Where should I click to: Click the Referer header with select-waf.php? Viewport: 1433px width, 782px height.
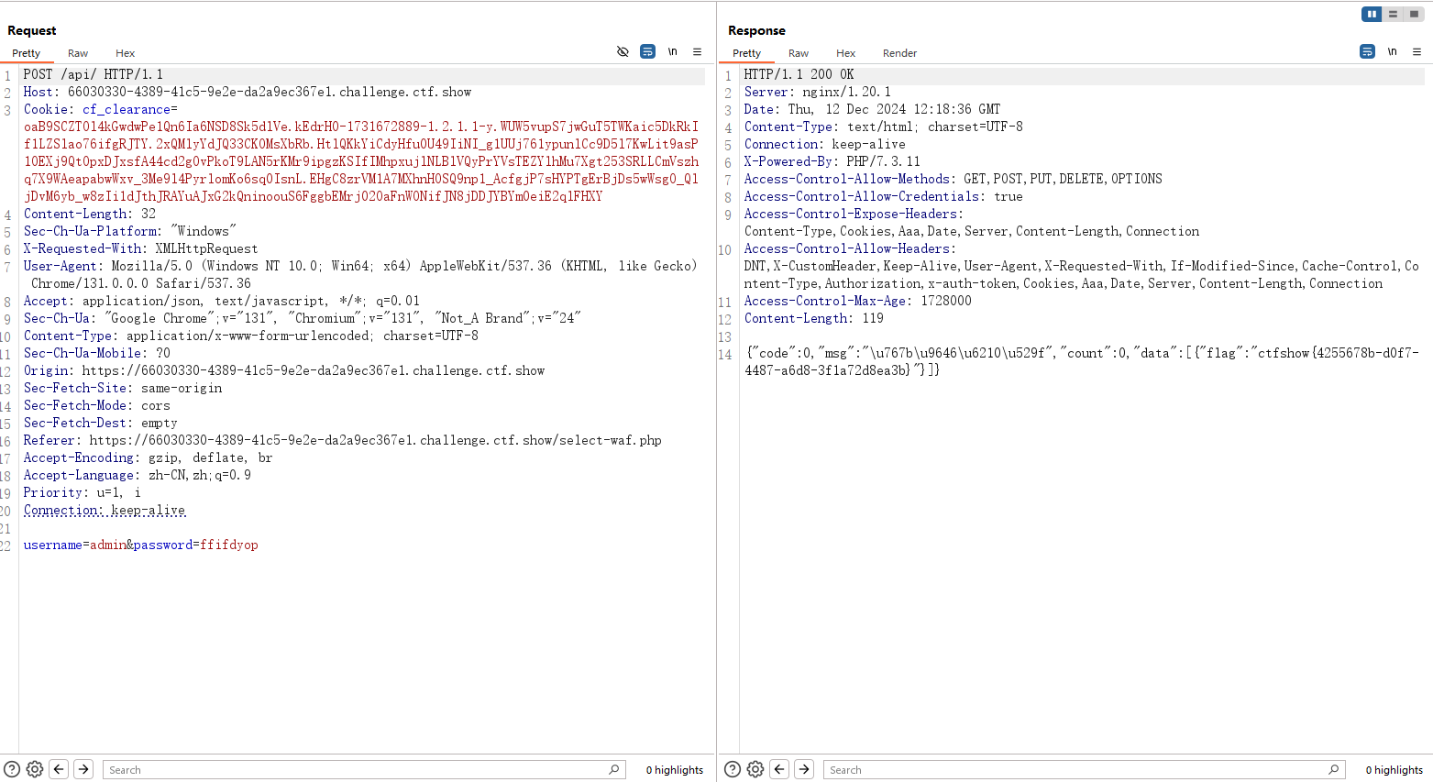(x=343, y=440)
